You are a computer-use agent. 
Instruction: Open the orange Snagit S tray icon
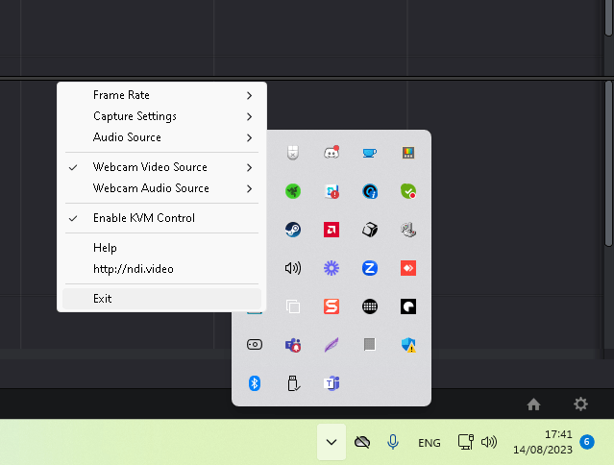[332, 306]
